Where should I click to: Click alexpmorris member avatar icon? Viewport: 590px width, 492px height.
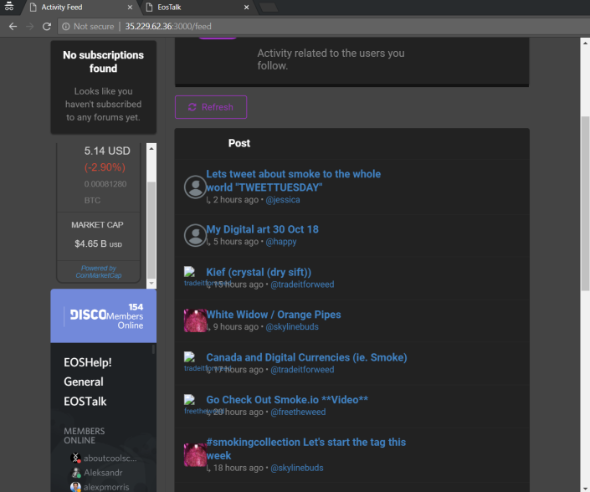(75, 487)
